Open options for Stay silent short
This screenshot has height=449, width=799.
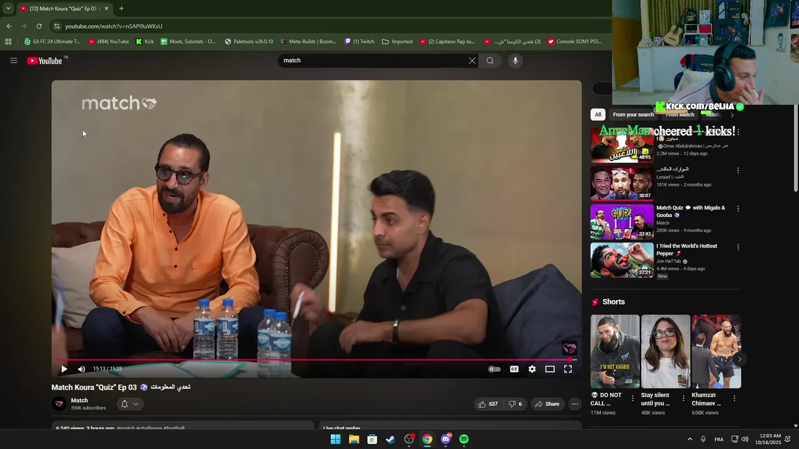click(683, 398)
